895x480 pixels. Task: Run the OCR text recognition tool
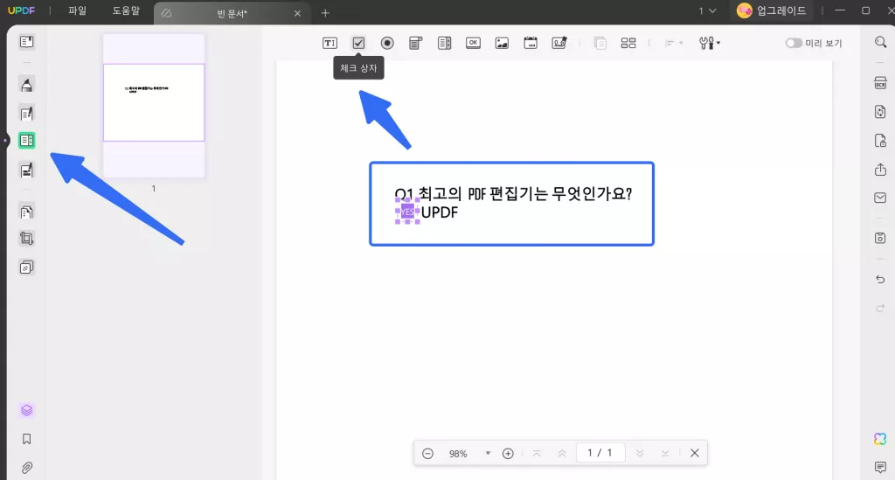pos(881,83)
